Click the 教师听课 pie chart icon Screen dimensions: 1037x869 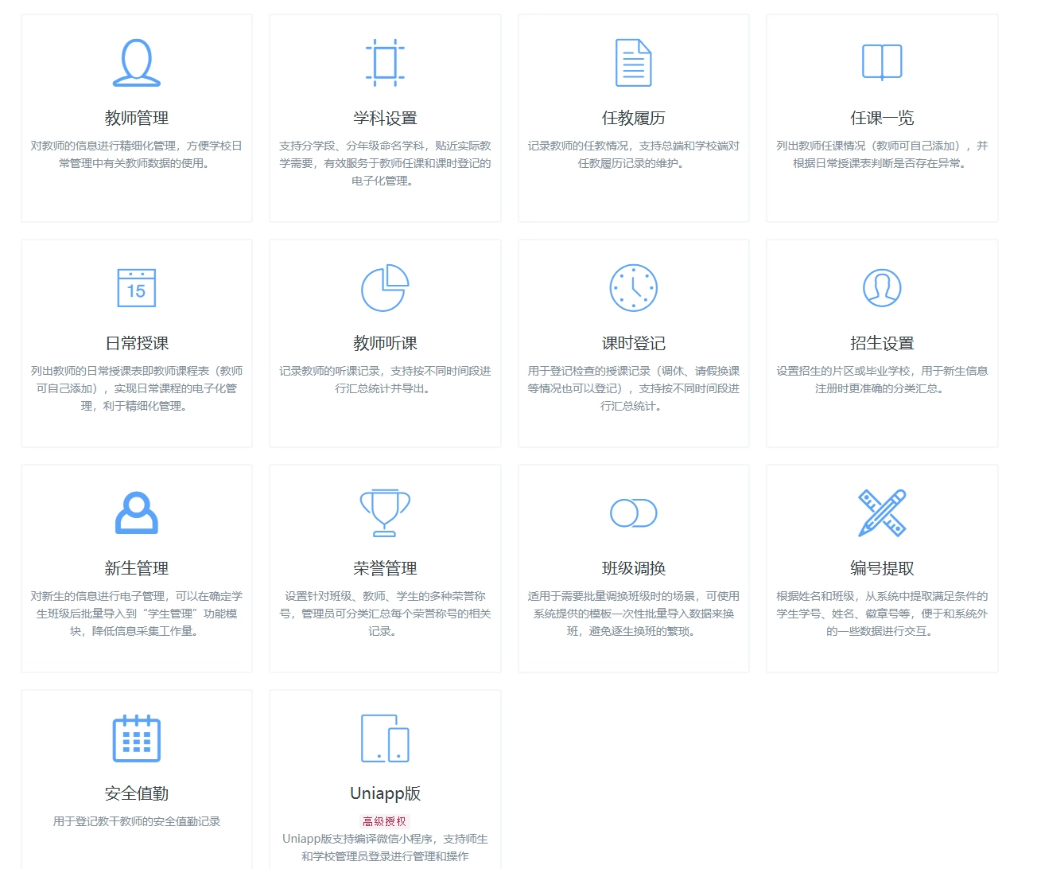385,287
